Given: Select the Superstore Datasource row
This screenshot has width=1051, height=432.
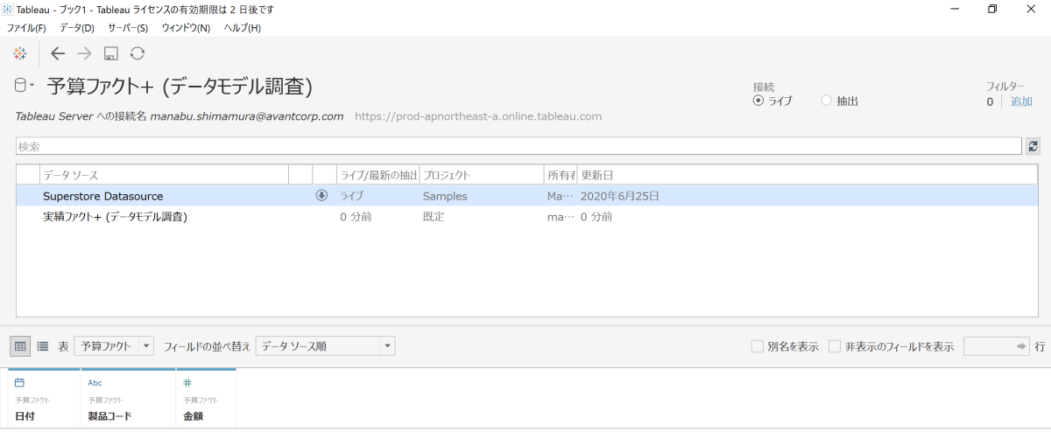Looking at the screenshot, I should coord(525,196).
